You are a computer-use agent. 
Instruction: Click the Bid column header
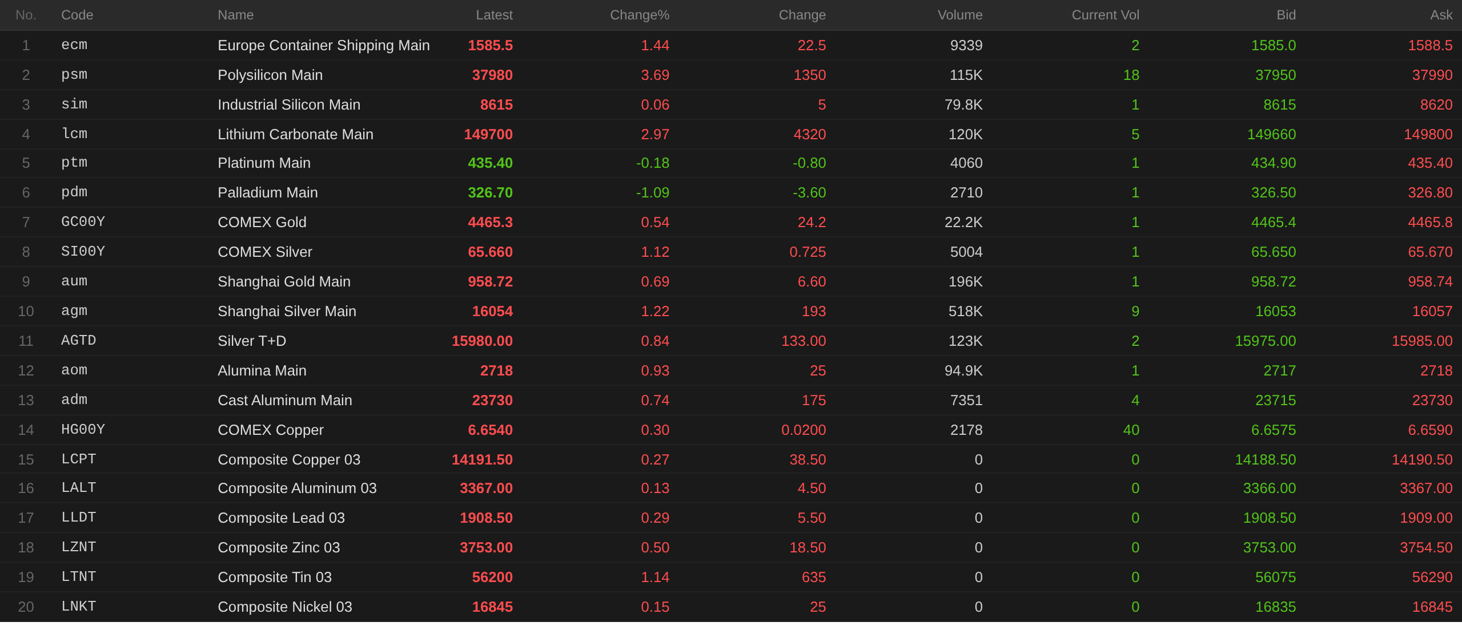tap(1286, 15)
